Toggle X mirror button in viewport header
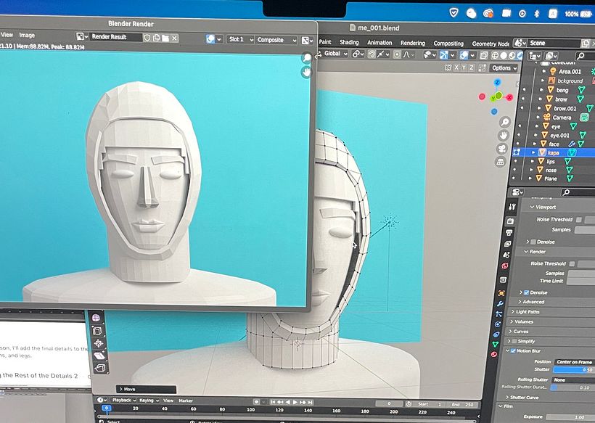Screen dimensions: 595x423 pyautogui.click(x=456, y=67)
